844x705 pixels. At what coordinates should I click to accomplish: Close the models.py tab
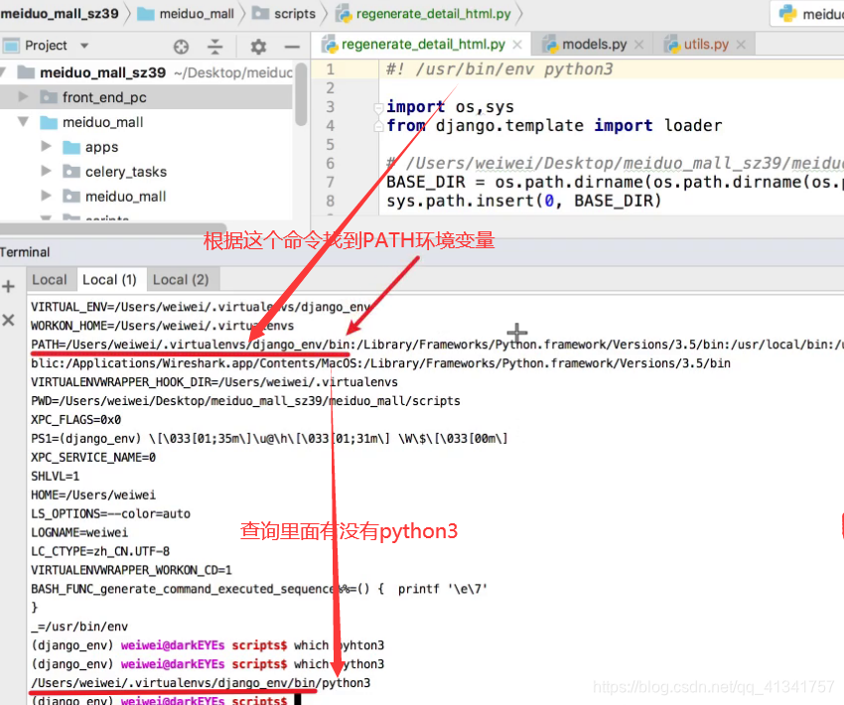pyautogui.click(x=638, y=45)
